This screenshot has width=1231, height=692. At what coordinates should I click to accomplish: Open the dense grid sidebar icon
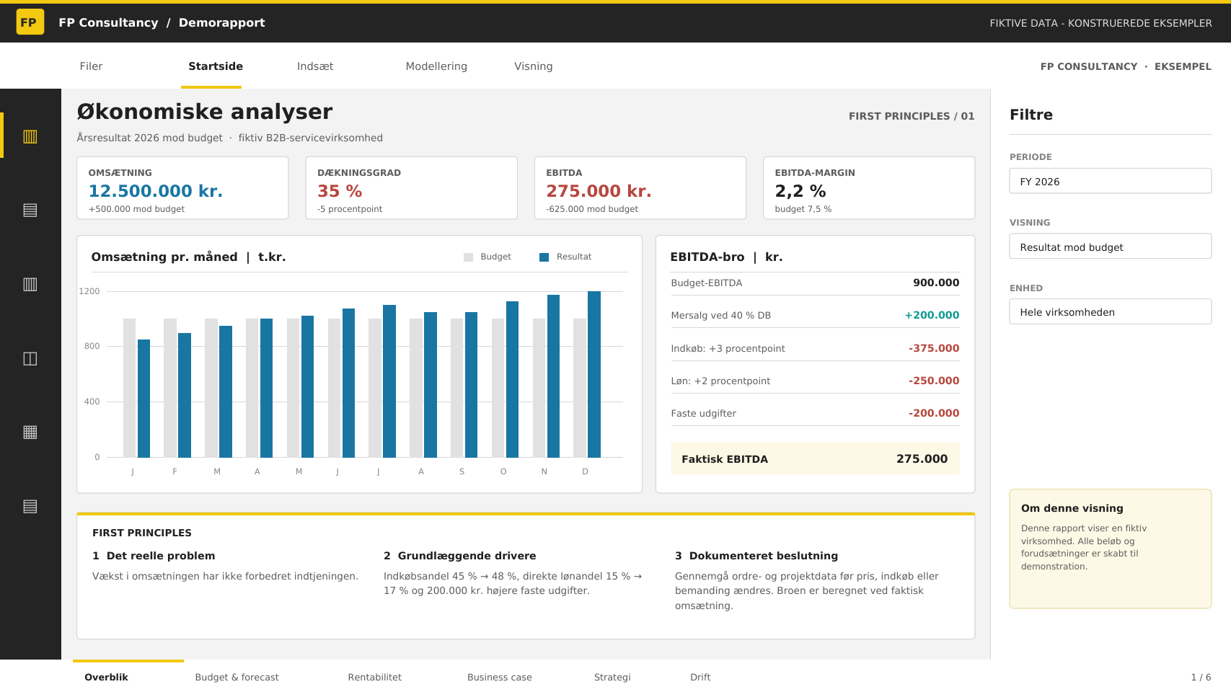[x=30, y=432]
